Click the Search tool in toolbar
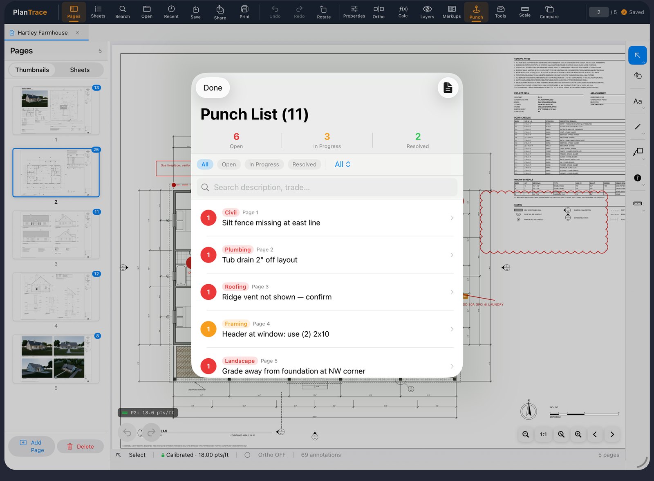The image size is (654, 481). [122, 12]
